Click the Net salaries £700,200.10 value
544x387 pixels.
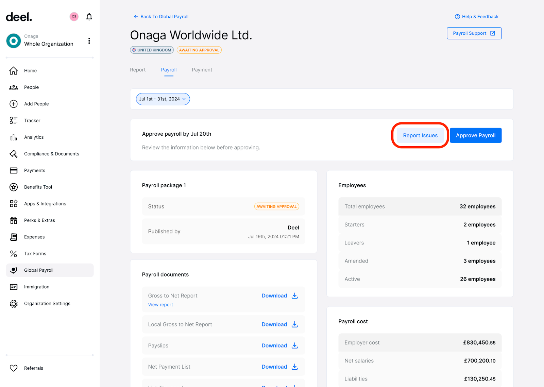[x=480, y=361]
